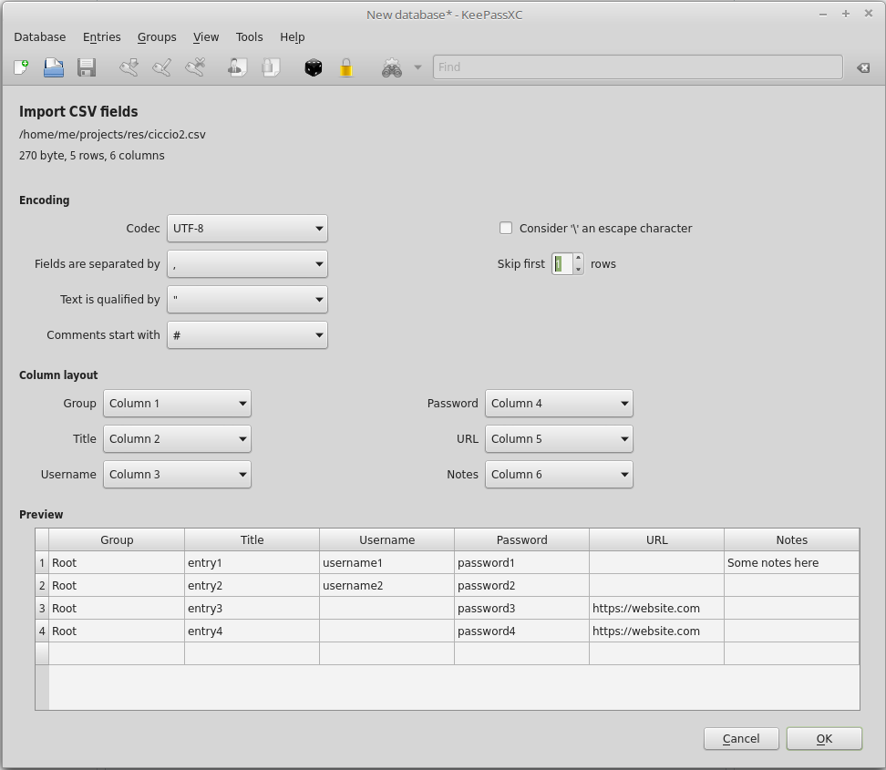Open the Codec UTF-8 dropdown

tap(247, 229)
